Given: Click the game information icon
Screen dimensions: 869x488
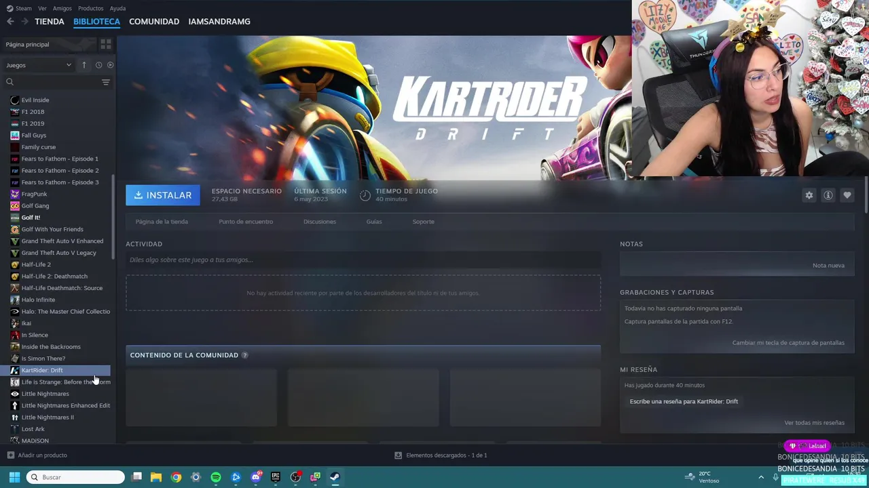Looking at the screenshot, I should coord(828,195).
